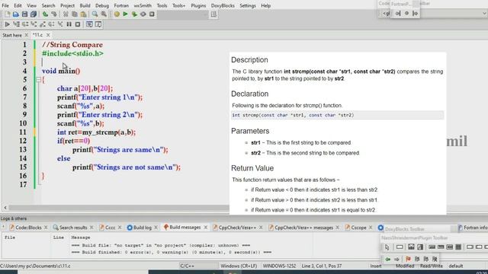Open the Cscope log tab
This screenshot has width=488, height=274.
358,228
